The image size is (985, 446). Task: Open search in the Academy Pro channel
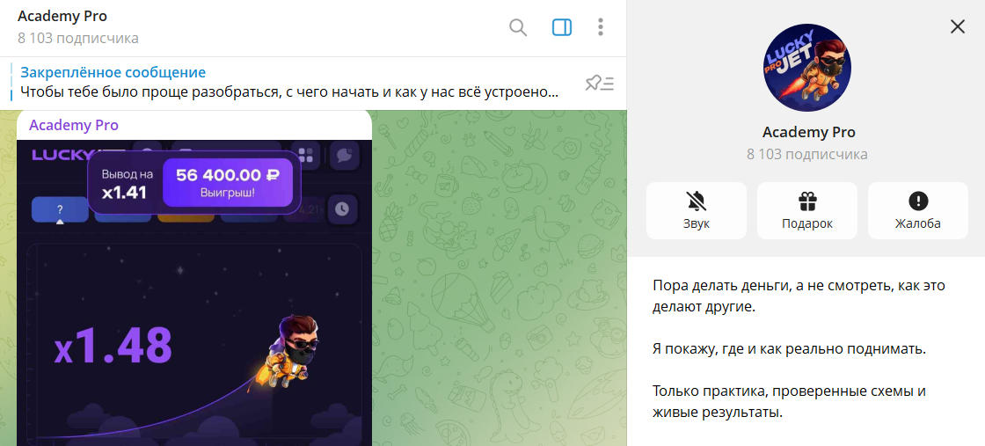pos(518,27)
